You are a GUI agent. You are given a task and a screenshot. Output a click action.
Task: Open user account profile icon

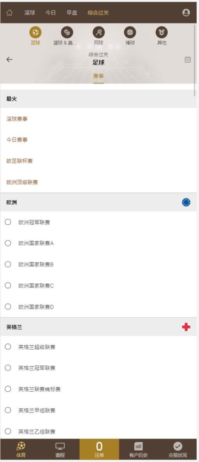tap(186, 13)
